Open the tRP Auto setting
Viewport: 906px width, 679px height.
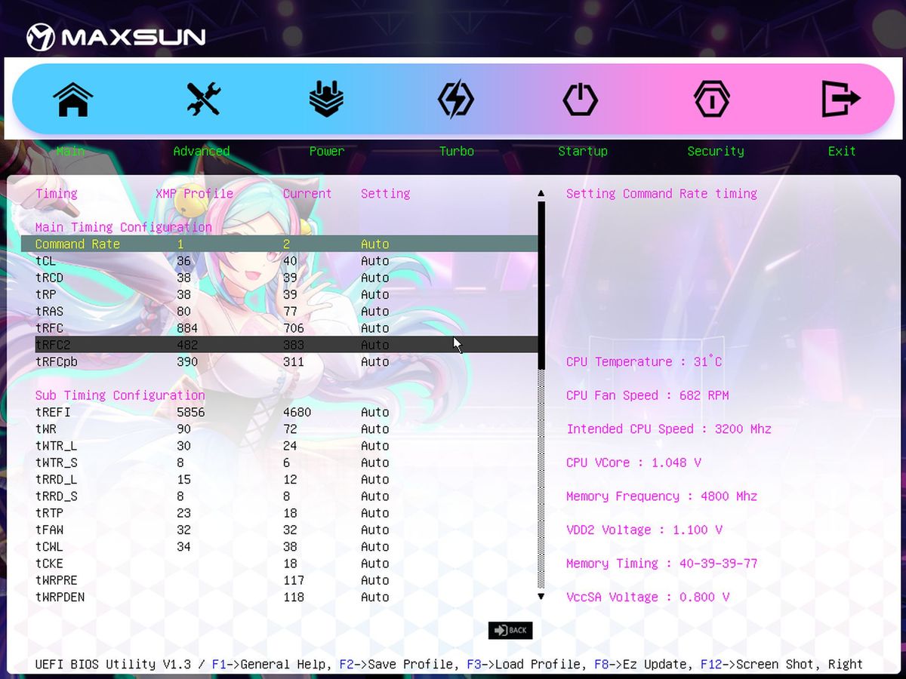pos(375,294)
